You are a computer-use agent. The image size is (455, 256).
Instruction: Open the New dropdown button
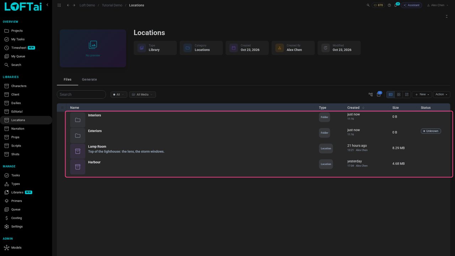(422, 95)
